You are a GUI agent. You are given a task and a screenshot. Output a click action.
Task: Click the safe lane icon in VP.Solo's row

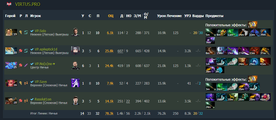point(26,32)
